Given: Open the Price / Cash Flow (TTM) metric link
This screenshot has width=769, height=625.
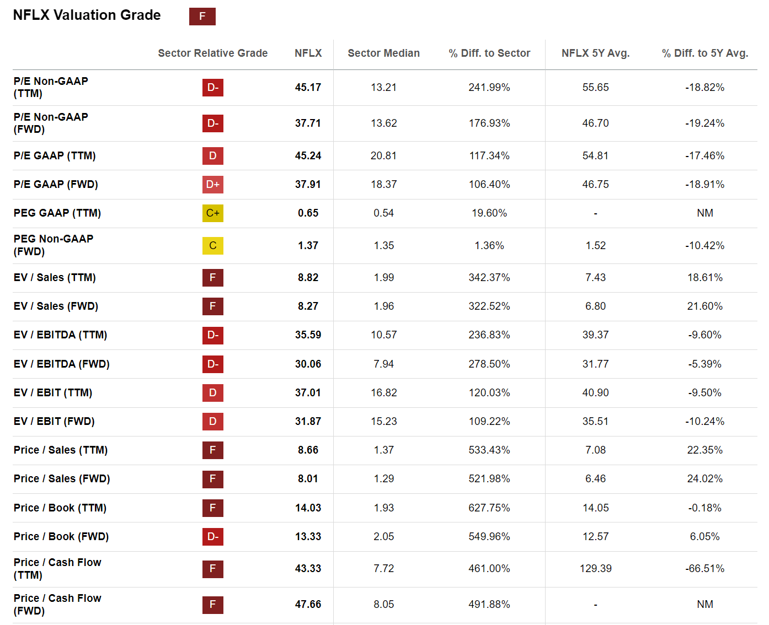Looking at the screenshot, I should tap(57, 568).
